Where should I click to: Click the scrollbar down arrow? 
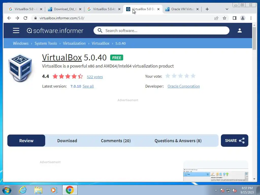point(254,179)
